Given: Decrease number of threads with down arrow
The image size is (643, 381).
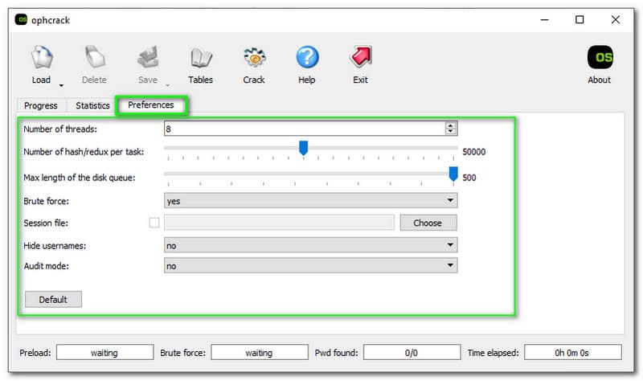Looking at the screenshot, I should [451, 132].
